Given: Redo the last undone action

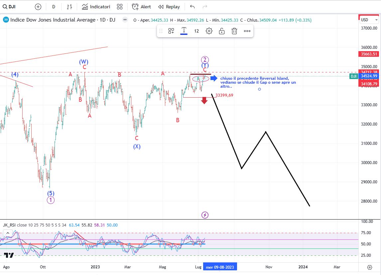Looking at the screenshot, I should click(205, 7).
